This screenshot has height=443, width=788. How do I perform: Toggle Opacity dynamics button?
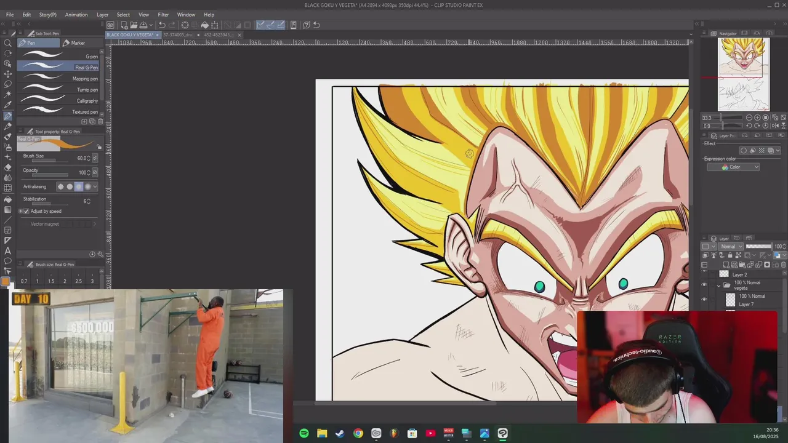[x=95, y=172]
